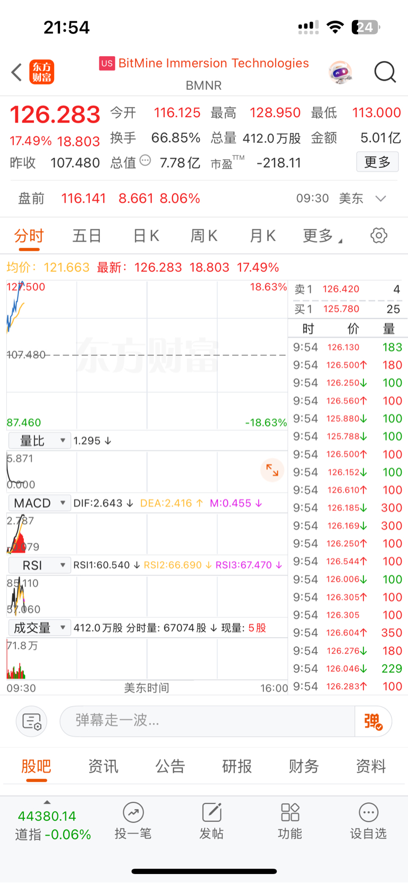Open the 资讯 news tab

click(x=103, y=766)
